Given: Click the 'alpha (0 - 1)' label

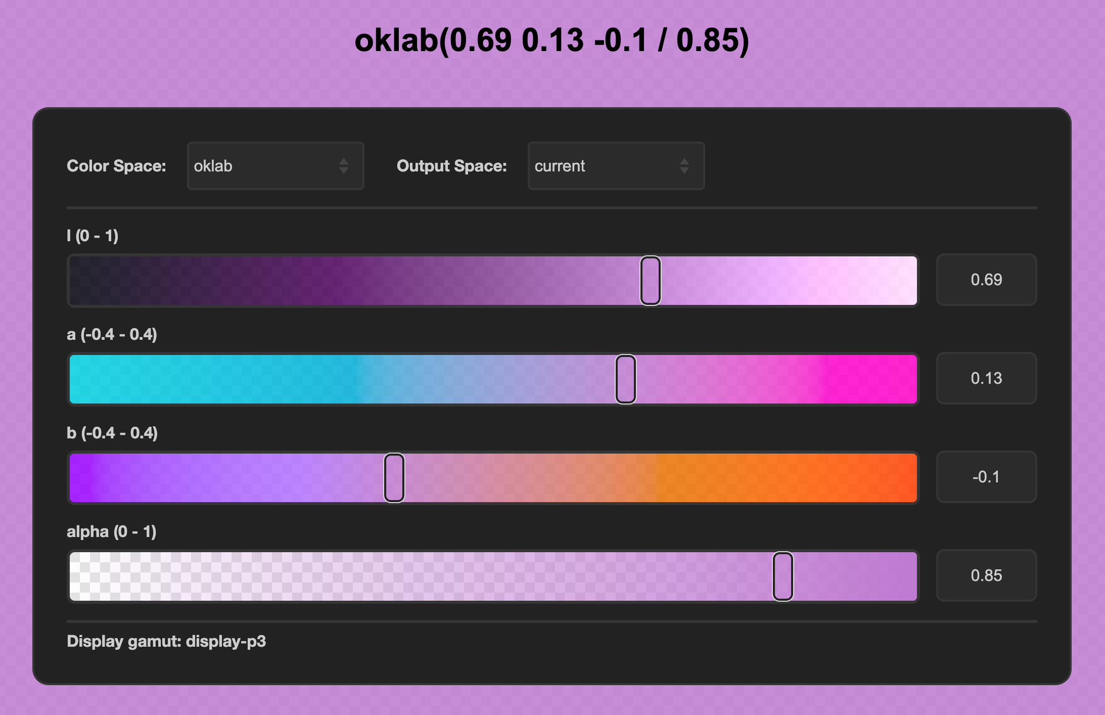Looking at the screenshot, I should click(x=111, y=531).
